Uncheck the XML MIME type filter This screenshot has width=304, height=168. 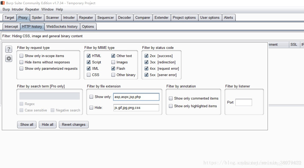(89, 68)
